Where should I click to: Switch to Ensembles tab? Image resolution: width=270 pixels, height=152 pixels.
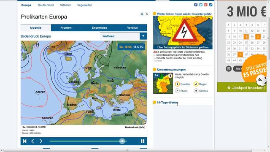pos(100,28)
